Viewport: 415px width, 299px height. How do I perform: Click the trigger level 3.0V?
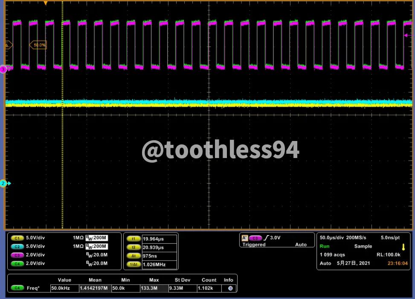pyautogui.click(x=275, y=238)
